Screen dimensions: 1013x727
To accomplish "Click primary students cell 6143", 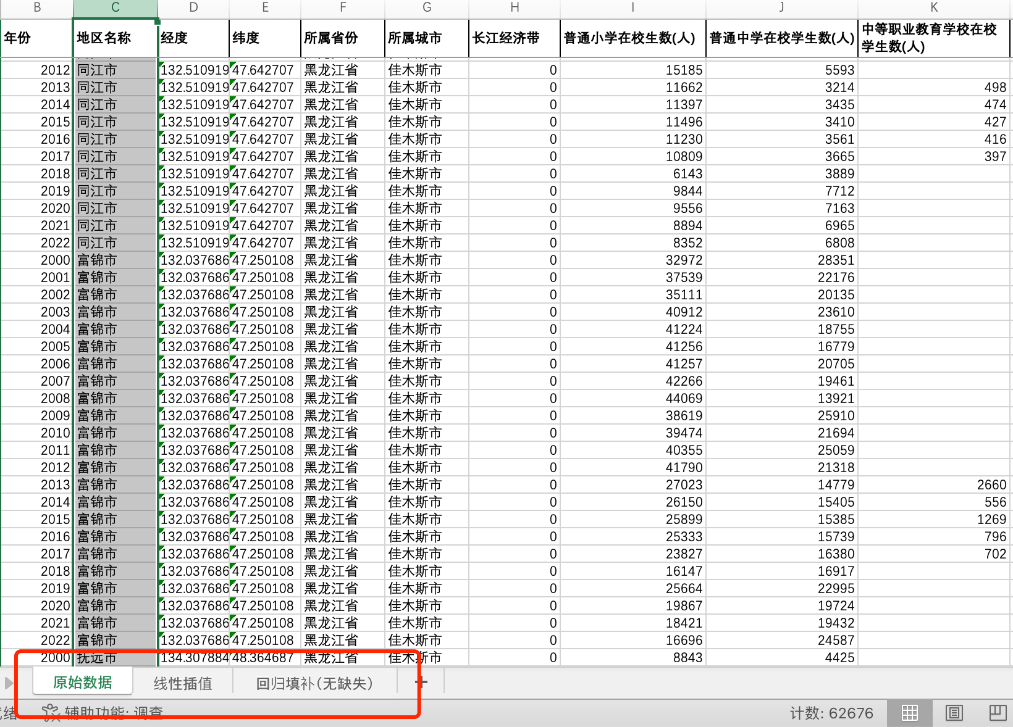I will (633, 174).
